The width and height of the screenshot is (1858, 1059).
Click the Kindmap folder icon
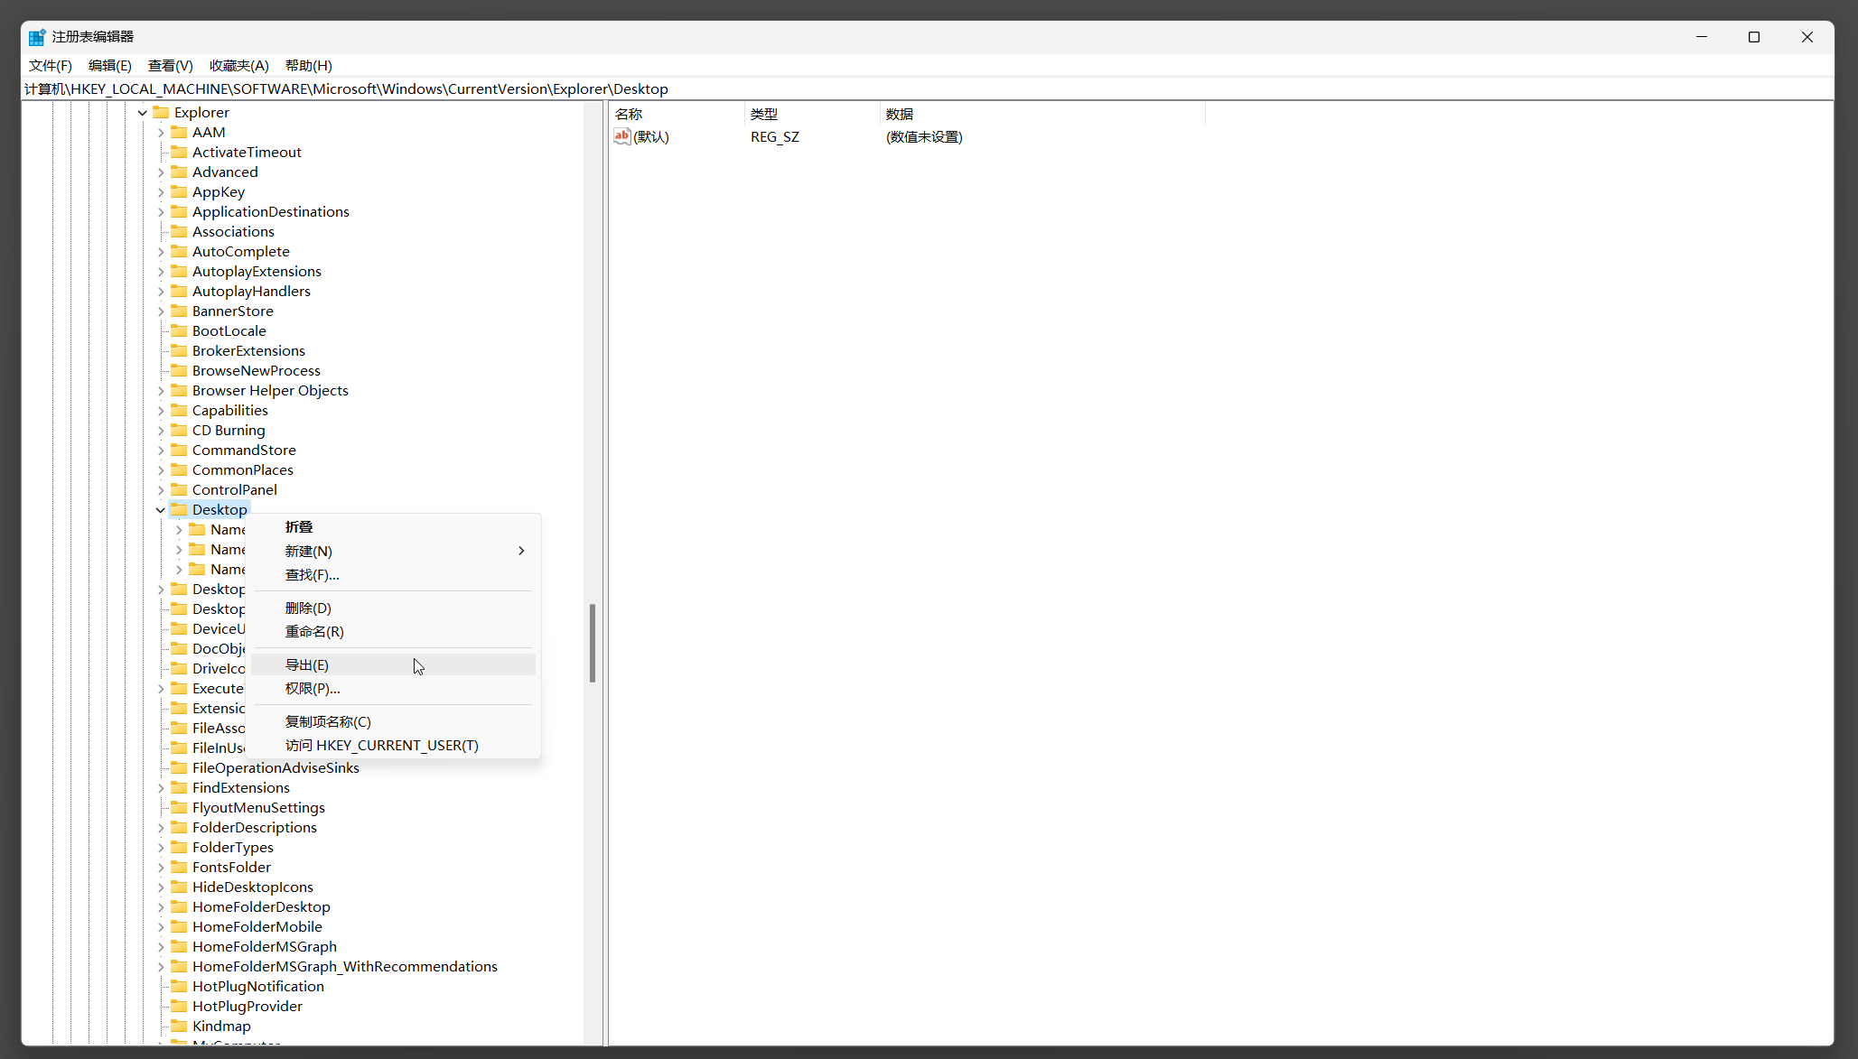(179, 1026)
